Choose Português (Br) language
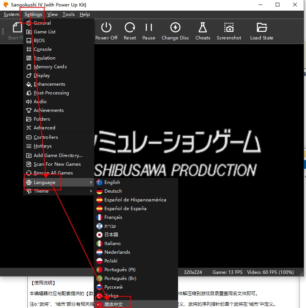This screenshot has width=306, height=308. point(136,278)
